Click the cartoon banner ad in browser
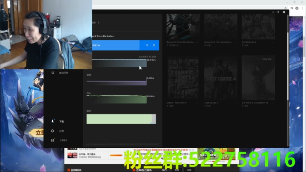Screen dimensions: 306x172 tap(216, 154)
